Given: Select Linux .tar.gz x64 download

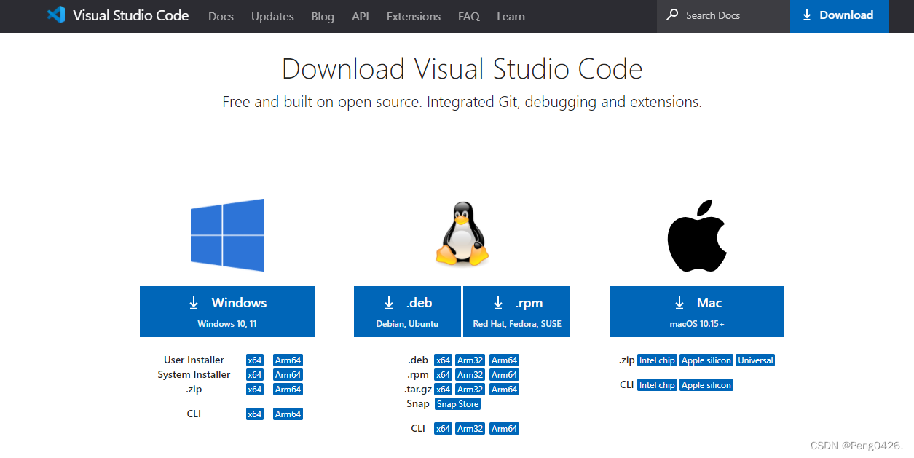Looking at the screenshot, I should [x=443, y=390].
